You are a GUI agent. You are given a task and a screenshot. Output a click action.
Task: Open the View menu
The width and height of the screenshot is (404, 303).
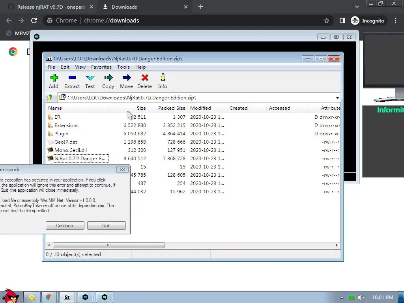pyautogui.click(x=80, y=67)
